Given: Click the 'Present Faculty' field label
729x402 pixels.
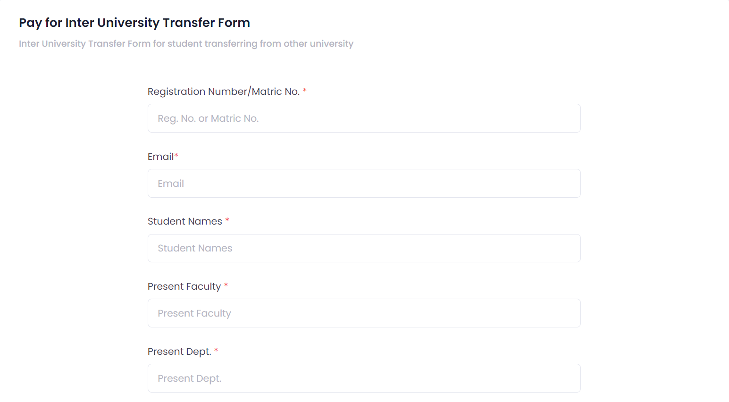Looking at the screenshot, I should click(184, 286).
